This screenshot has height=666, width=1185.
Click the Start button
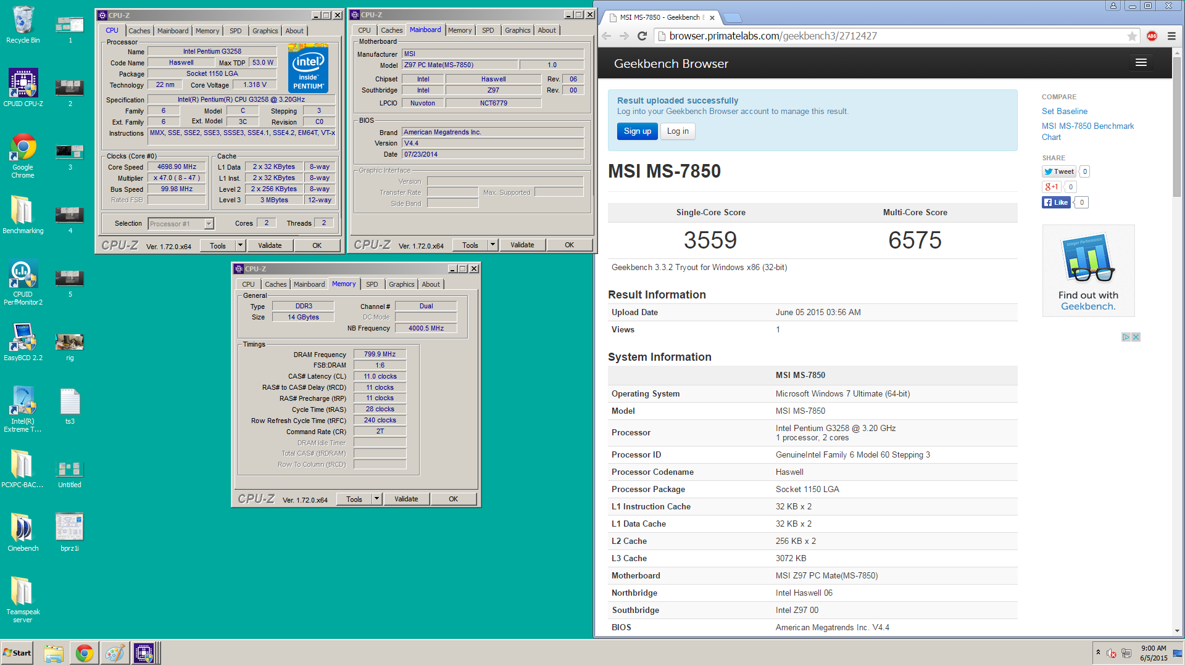coord(17,653)
